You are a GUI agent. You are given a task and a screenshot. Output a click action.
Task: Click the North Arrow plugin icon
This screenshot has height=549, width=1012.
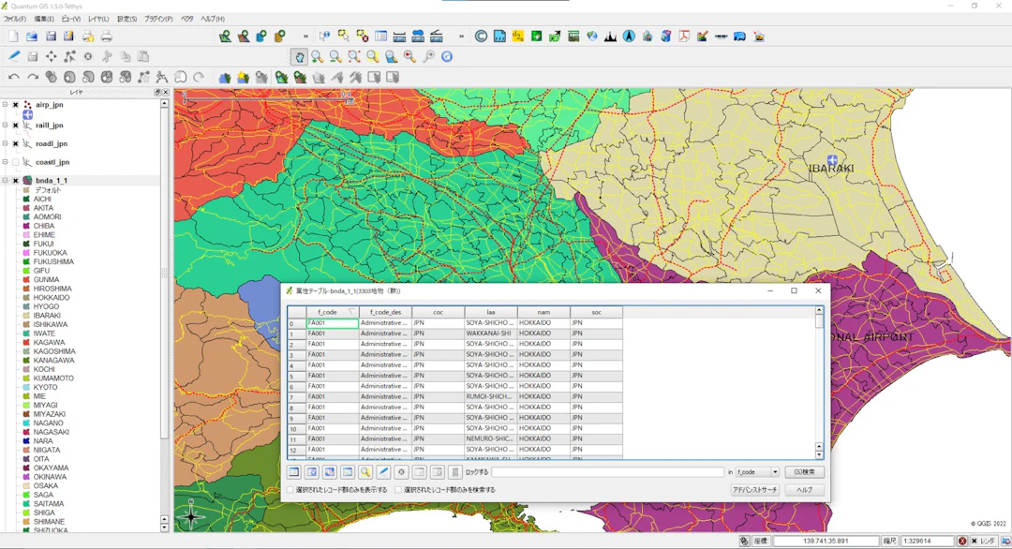tap(629, 37)
